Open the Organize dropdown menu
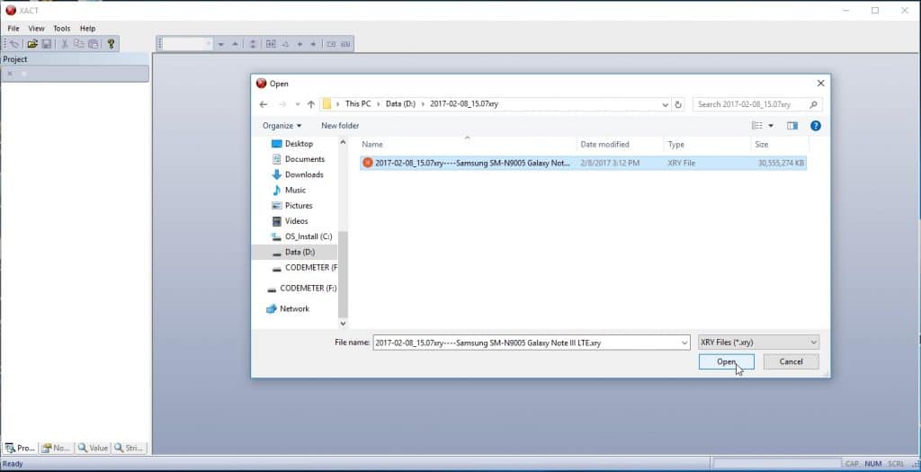921x472 pixels. pyautogui.click(x=282, y=126)
